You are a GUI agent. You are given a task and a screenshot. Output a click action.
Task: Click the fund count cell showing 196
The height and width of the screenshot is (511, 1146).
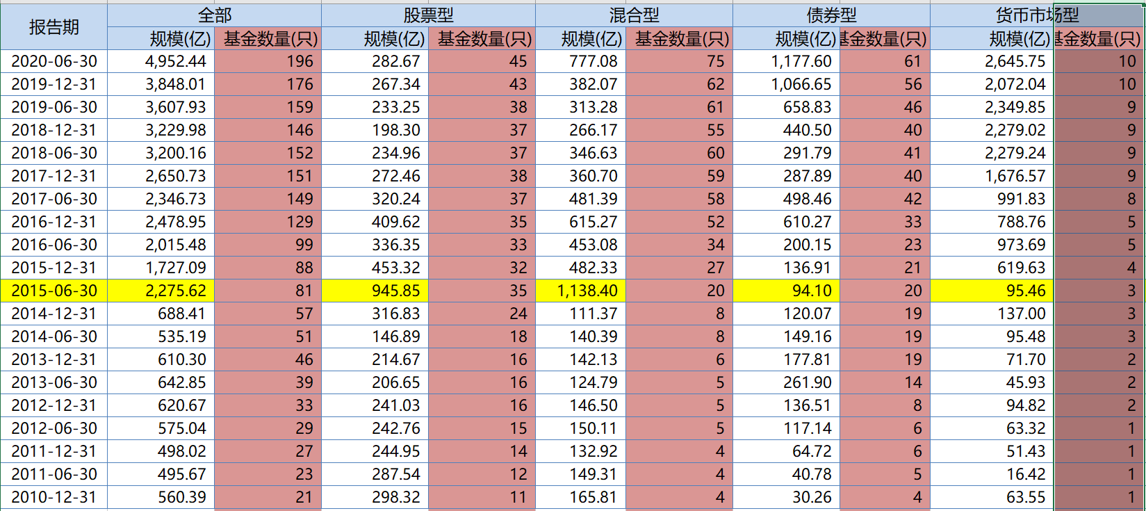[268, 61]
